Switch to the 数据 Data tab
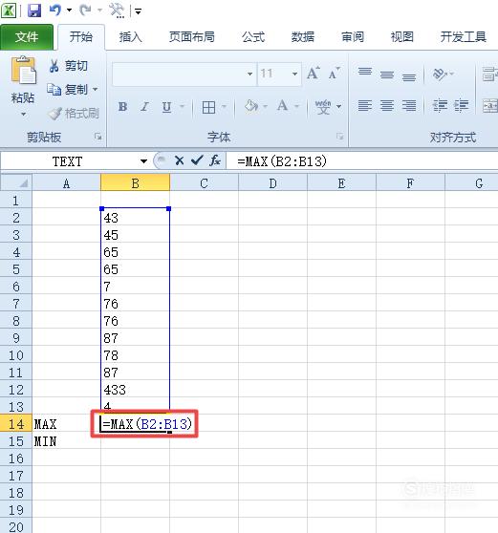This screenshot has height=533, width=498. click(303, 37)
